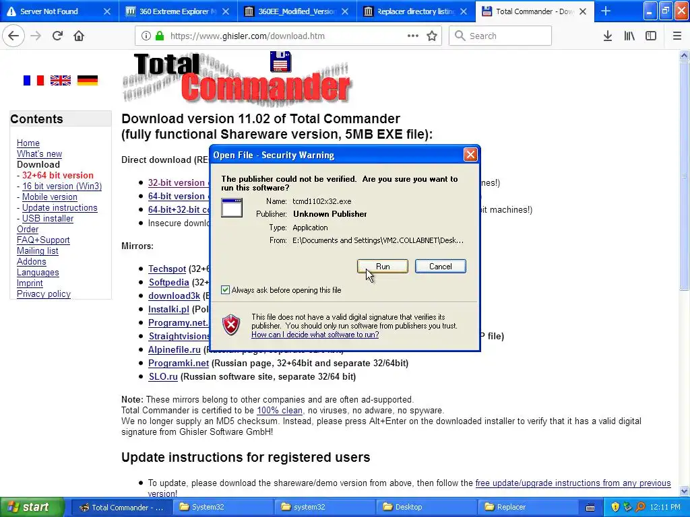
Task: Select the German flag language
Action: pos(88,81)
